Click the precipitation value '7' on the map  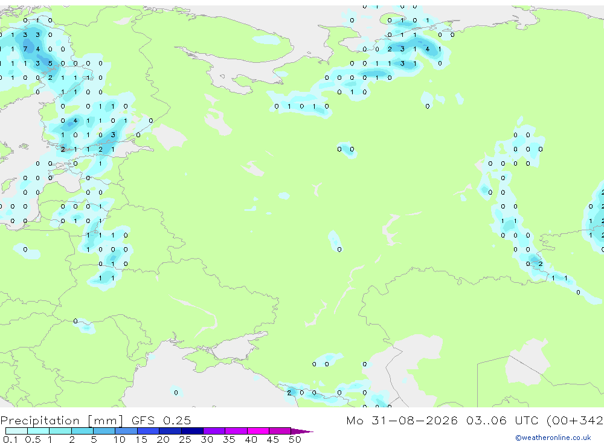click(25, 49)
